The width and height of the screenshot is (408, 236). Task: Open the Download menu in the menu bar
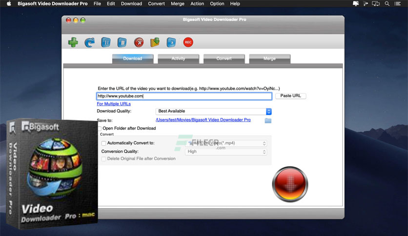tap(131, 3)
